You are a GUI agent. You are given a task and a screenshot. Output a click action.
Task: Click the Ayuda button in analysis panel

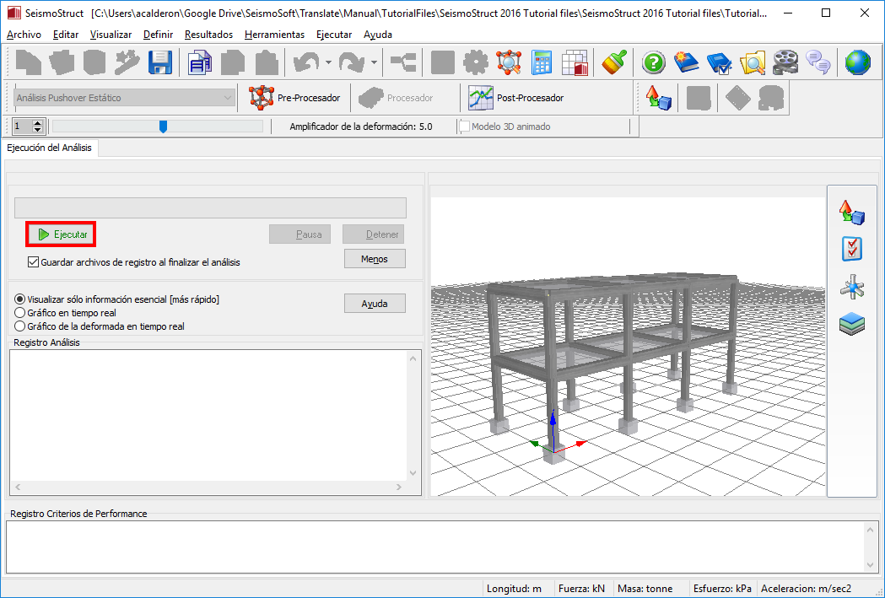point(375,304)
